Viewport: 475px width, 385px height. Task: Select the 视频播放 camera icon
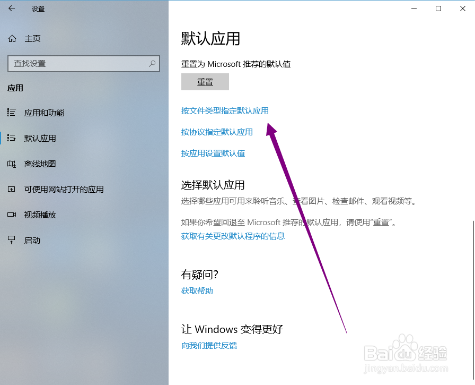tap(12, 215)
